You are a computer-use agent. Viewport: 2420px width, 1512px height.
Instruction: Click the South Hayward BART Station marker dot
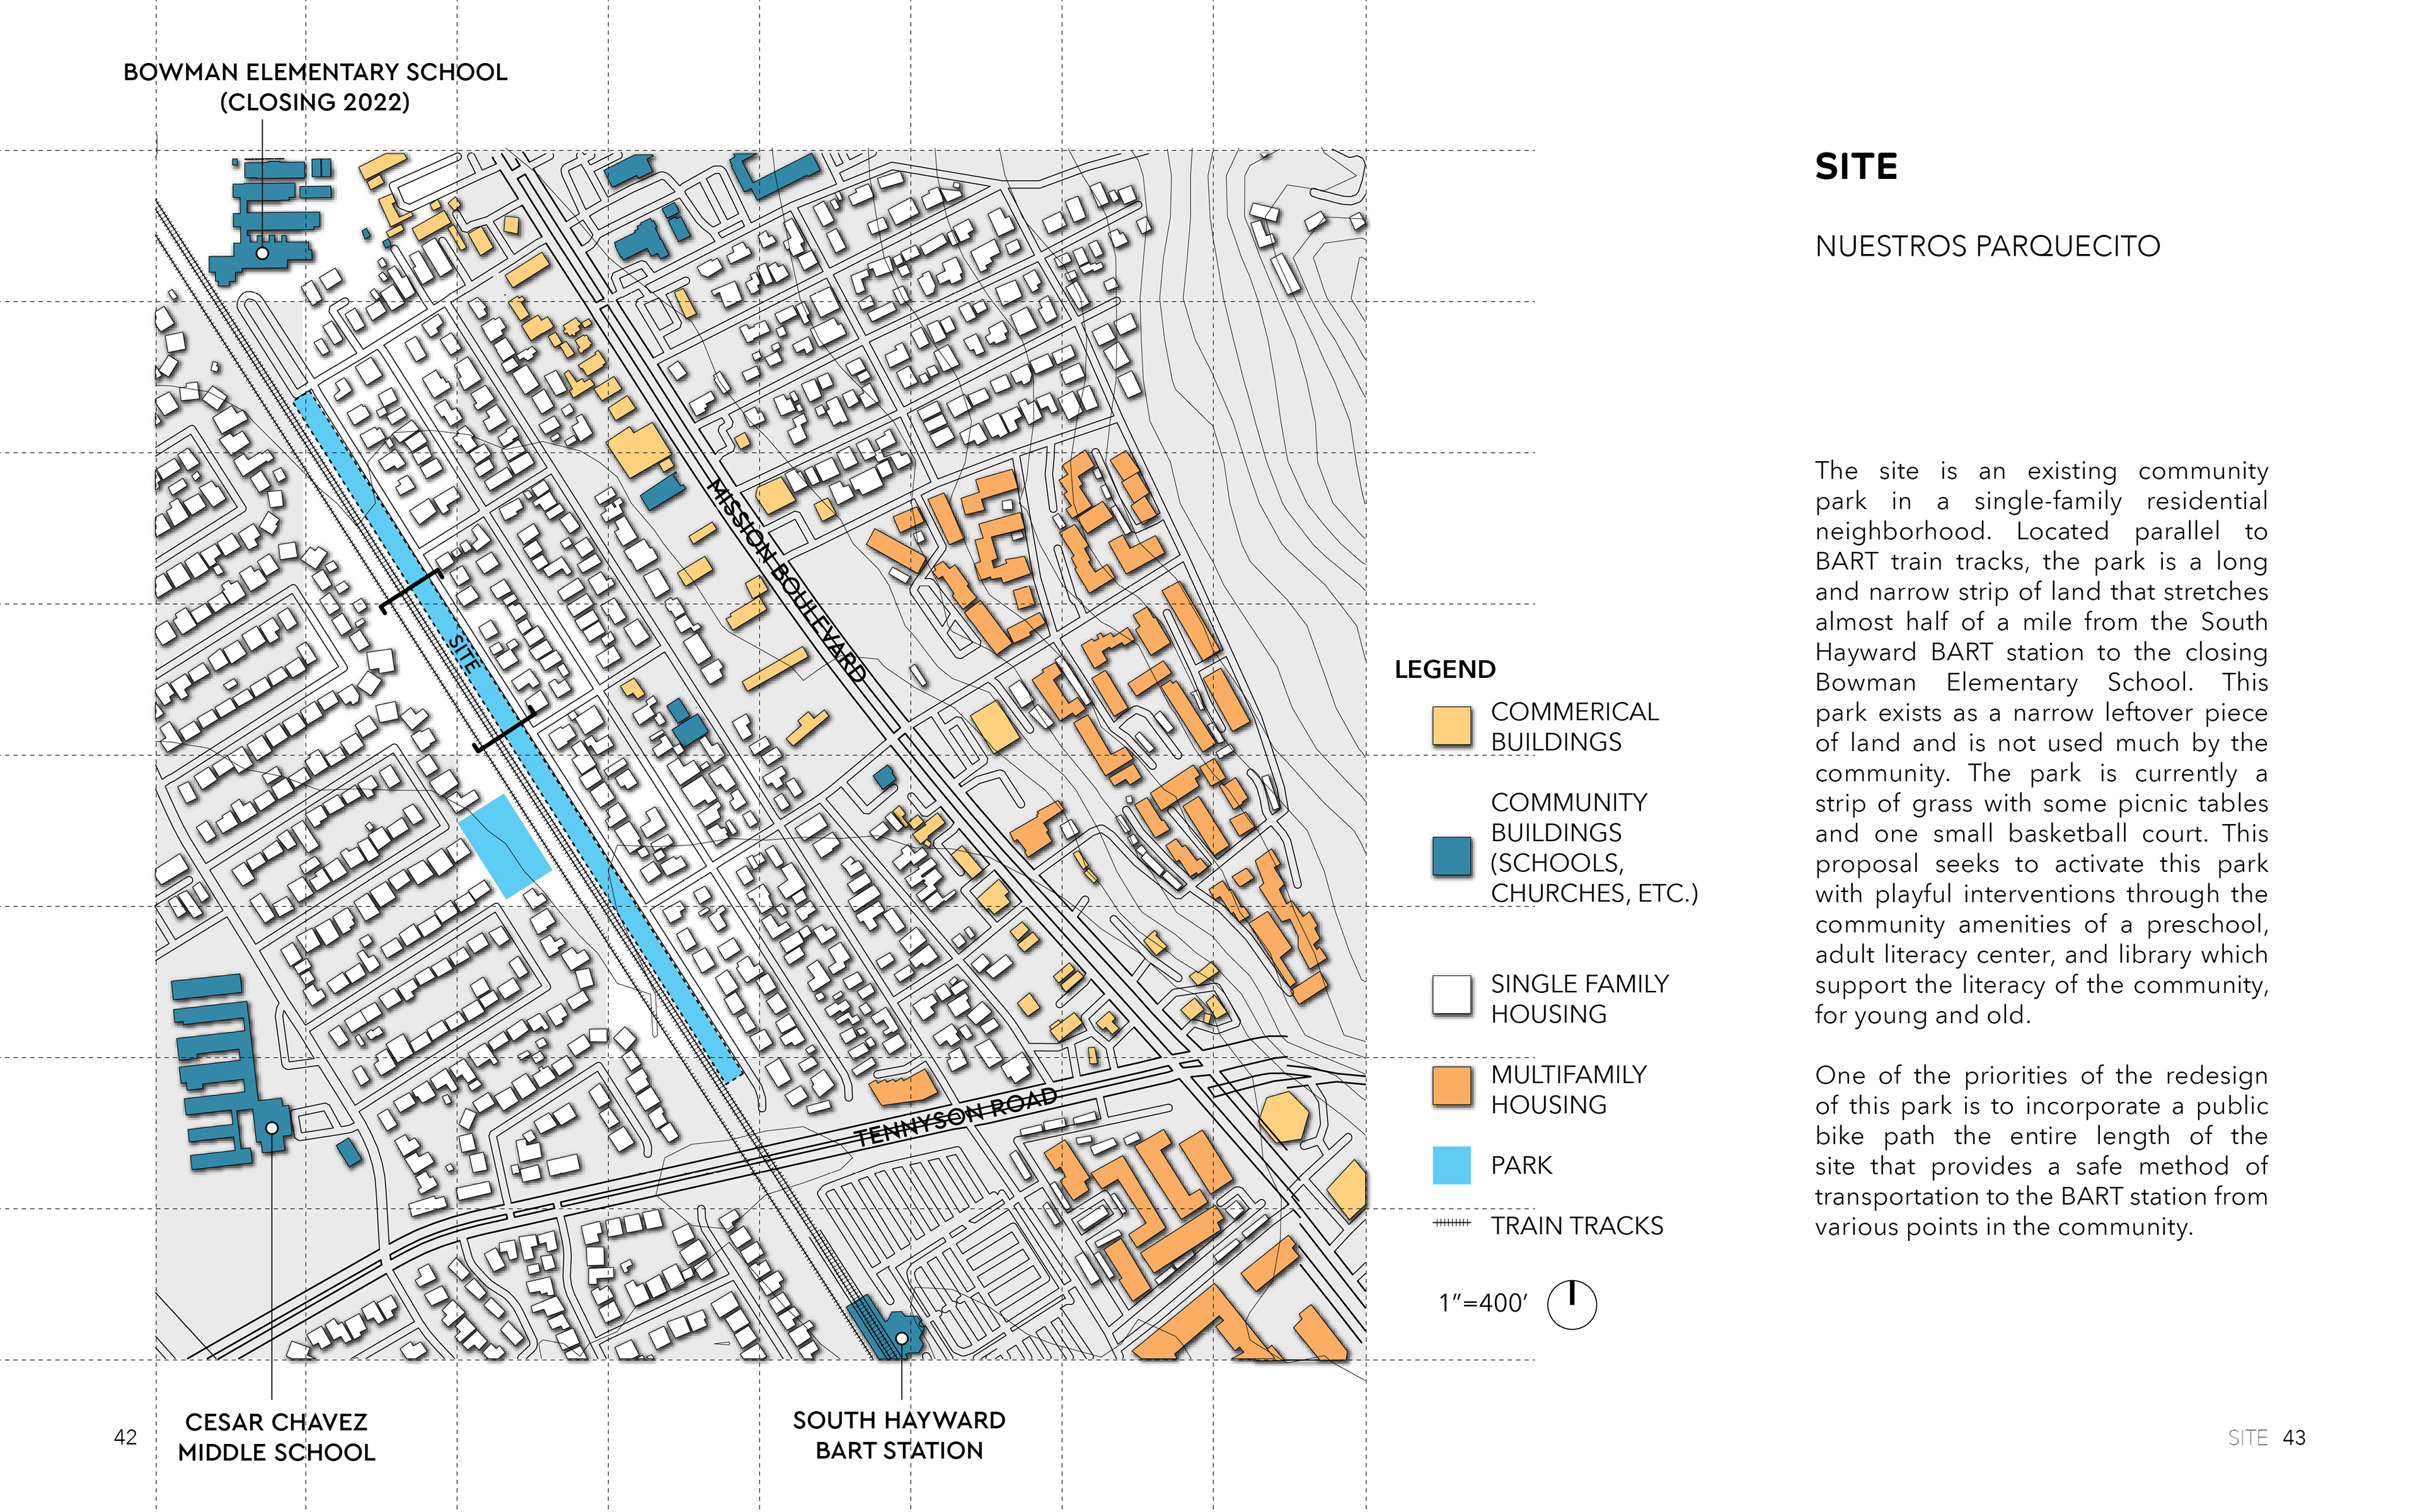pyautogui.click(x=901, y=1338)
